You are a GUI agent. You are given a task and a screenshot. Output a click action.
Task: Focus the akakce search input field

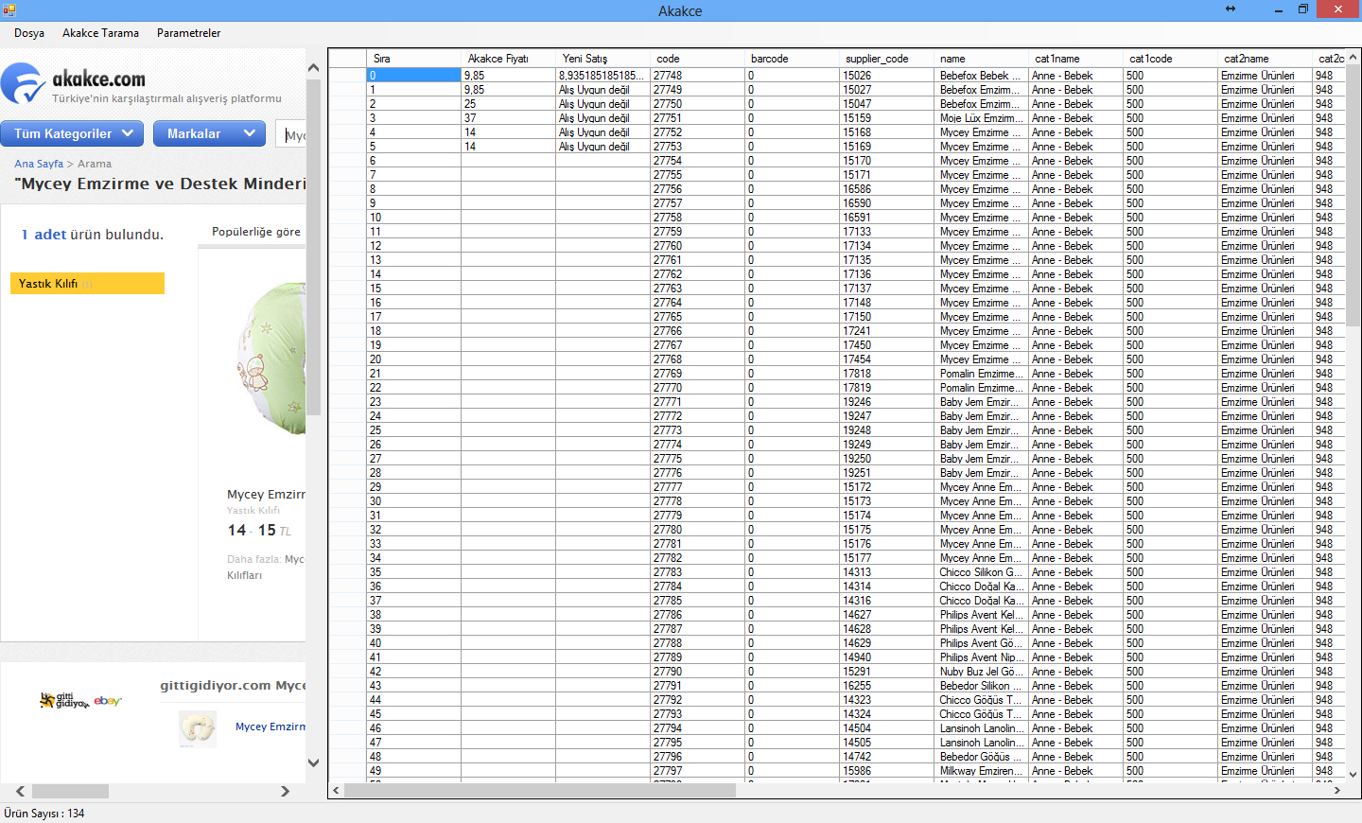pyautogui.click(x=291, y=135)
